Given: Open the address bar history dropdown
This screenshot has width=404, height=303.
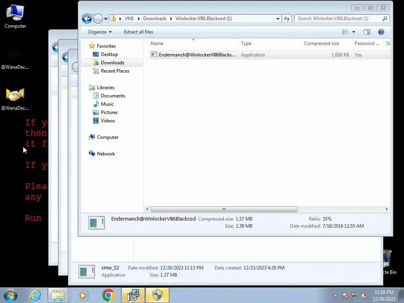Looking at the screenshot, I should pyautogui.click(x=278, y=19).
